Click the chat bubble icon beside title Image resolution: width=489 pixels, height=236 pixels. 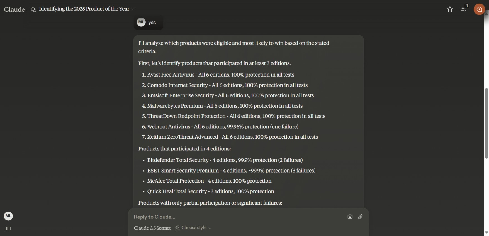coord(33,10)
